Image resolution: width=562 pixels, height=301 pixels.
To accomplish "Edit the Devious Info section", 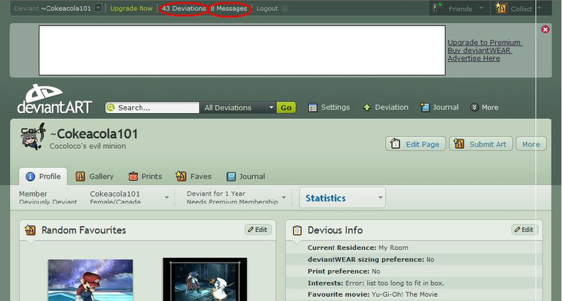I will pyautogui.click(x=525, y=229).
